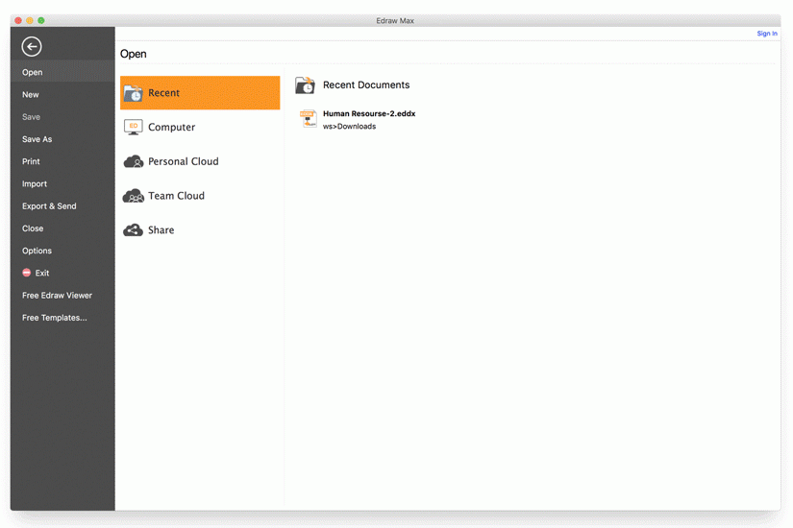The image size is (793, 528).
Task: Open Options settings
Action: [x=37, y=251]
